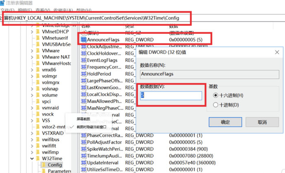The image size is (285, 173).
Task: Click data value 0x00057e40 (360000)
Action: coord(192,163)
